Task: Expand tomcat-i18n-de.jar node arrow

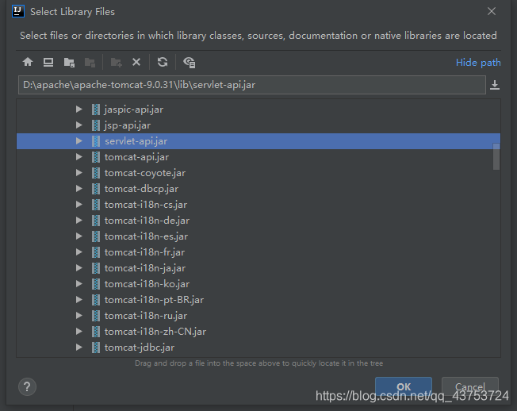Action: pos(79,220)
